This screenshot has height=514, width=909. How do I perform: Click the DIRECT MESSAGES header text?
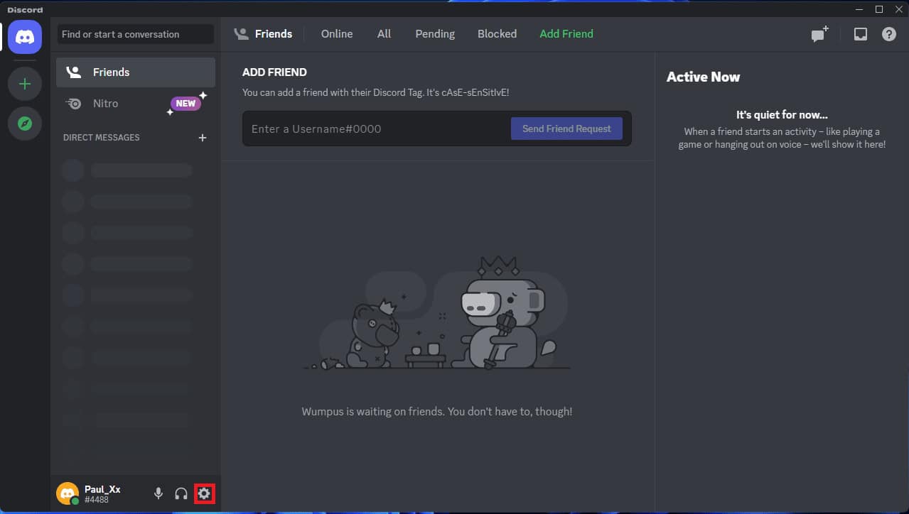point(101,138)
